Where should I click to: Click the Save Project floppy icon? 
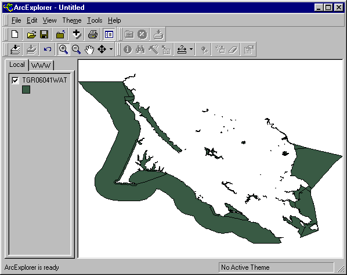pos(44,34)
